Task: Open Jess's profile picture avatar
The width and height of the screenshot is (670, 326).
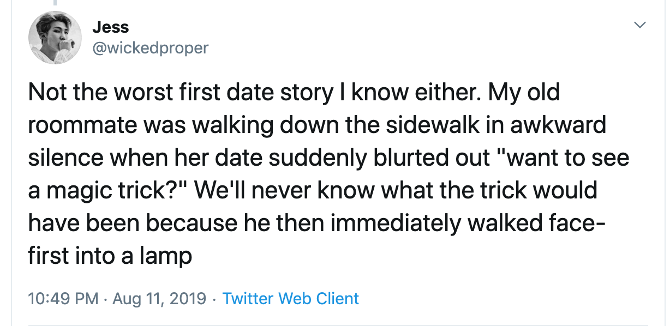Action: tap(55, 38)
